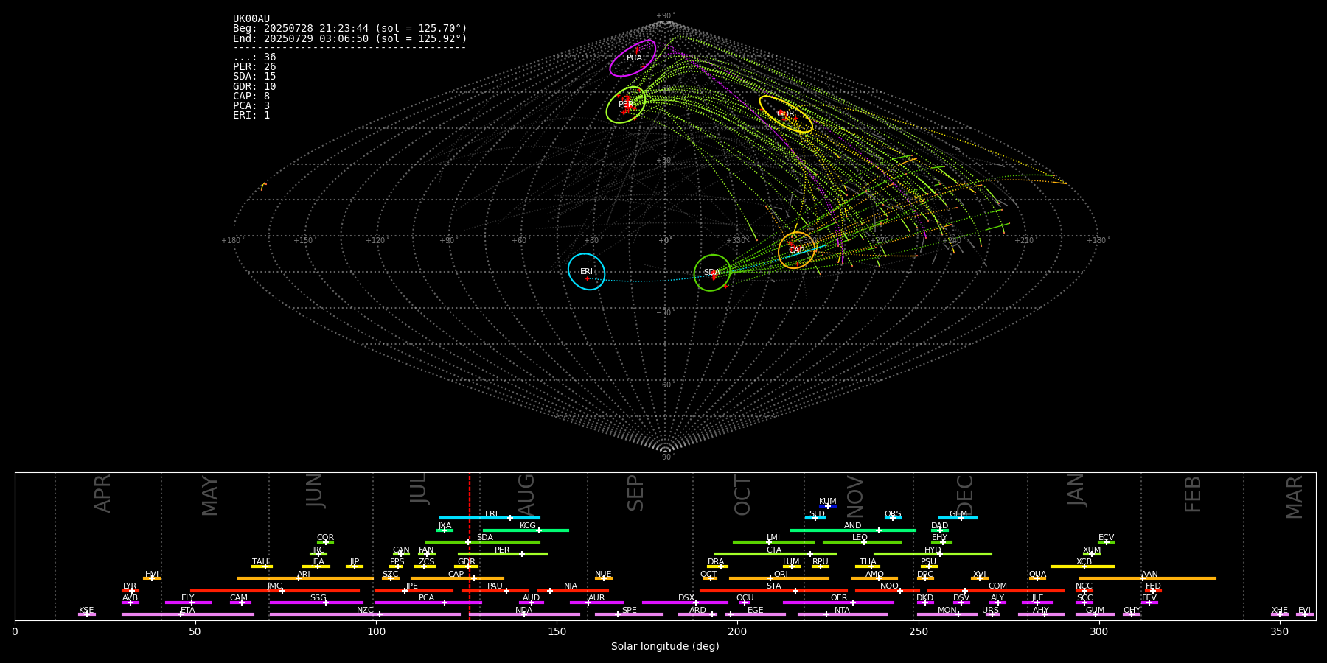Click the PER radiant ellipse on the sky map

coord(626,105)
